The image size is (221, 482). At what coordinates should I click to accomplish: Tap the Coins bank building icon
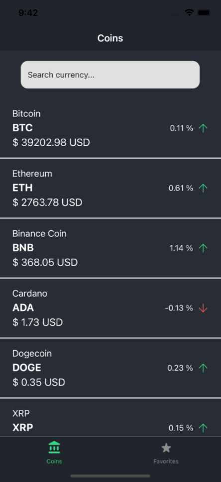(54, 448)
